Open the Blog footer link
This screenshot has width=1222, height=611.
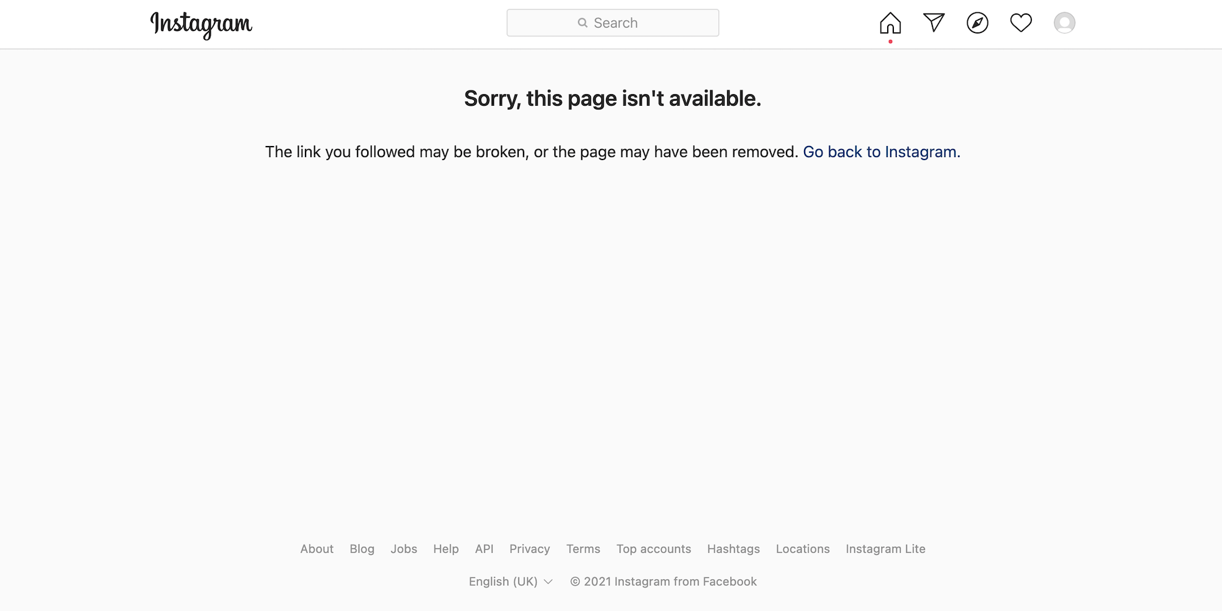coord(362,549)
